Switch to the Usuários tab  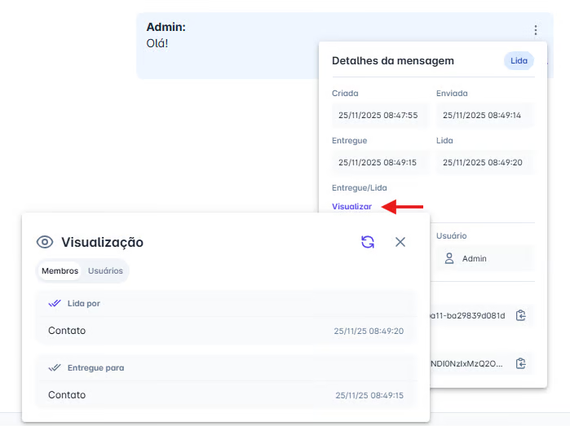pyautogui.click(x=105, y=270)
